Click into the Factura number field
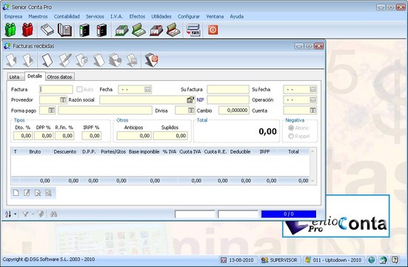The image size is (408, 267). click(56, 90)
